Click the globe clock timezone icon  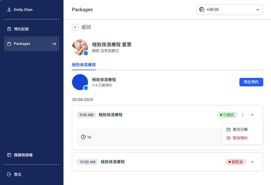tap(202, 10)
